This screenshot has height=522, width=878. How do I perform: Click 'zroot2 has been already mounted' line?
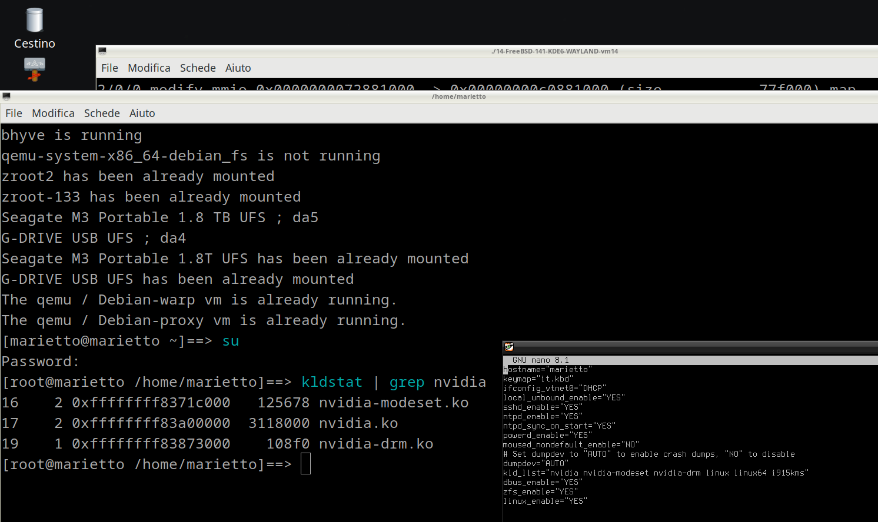tap(138, 176)
